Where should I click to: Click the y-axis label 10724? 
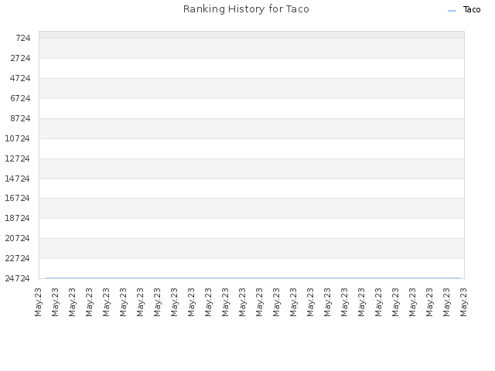pos(17,138)
